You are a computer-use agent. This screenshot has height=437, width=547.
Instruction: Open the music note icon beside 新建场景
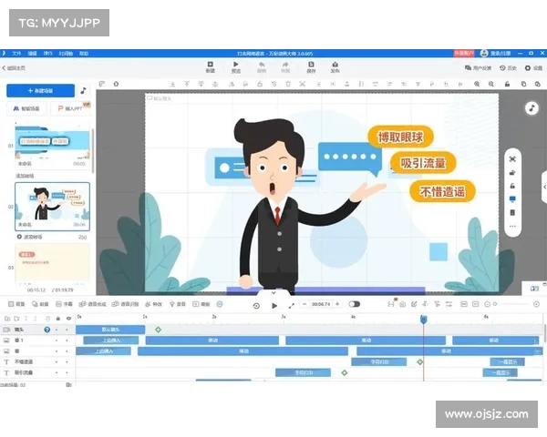tap(83, 91)
